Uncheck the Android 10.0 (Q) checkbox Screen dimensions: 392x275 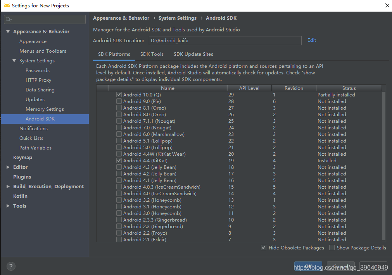pyautogui.click(x=119, y=95)
